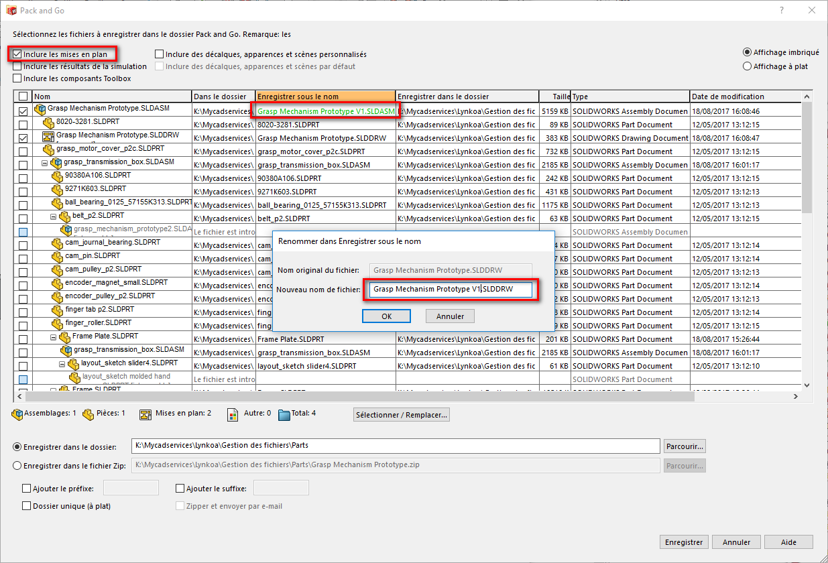Uncheck the Grasp Mechanism Prototype.SLDDRW row checkbox
Viewport: 828px width, 563px height.
pos(23,137)
